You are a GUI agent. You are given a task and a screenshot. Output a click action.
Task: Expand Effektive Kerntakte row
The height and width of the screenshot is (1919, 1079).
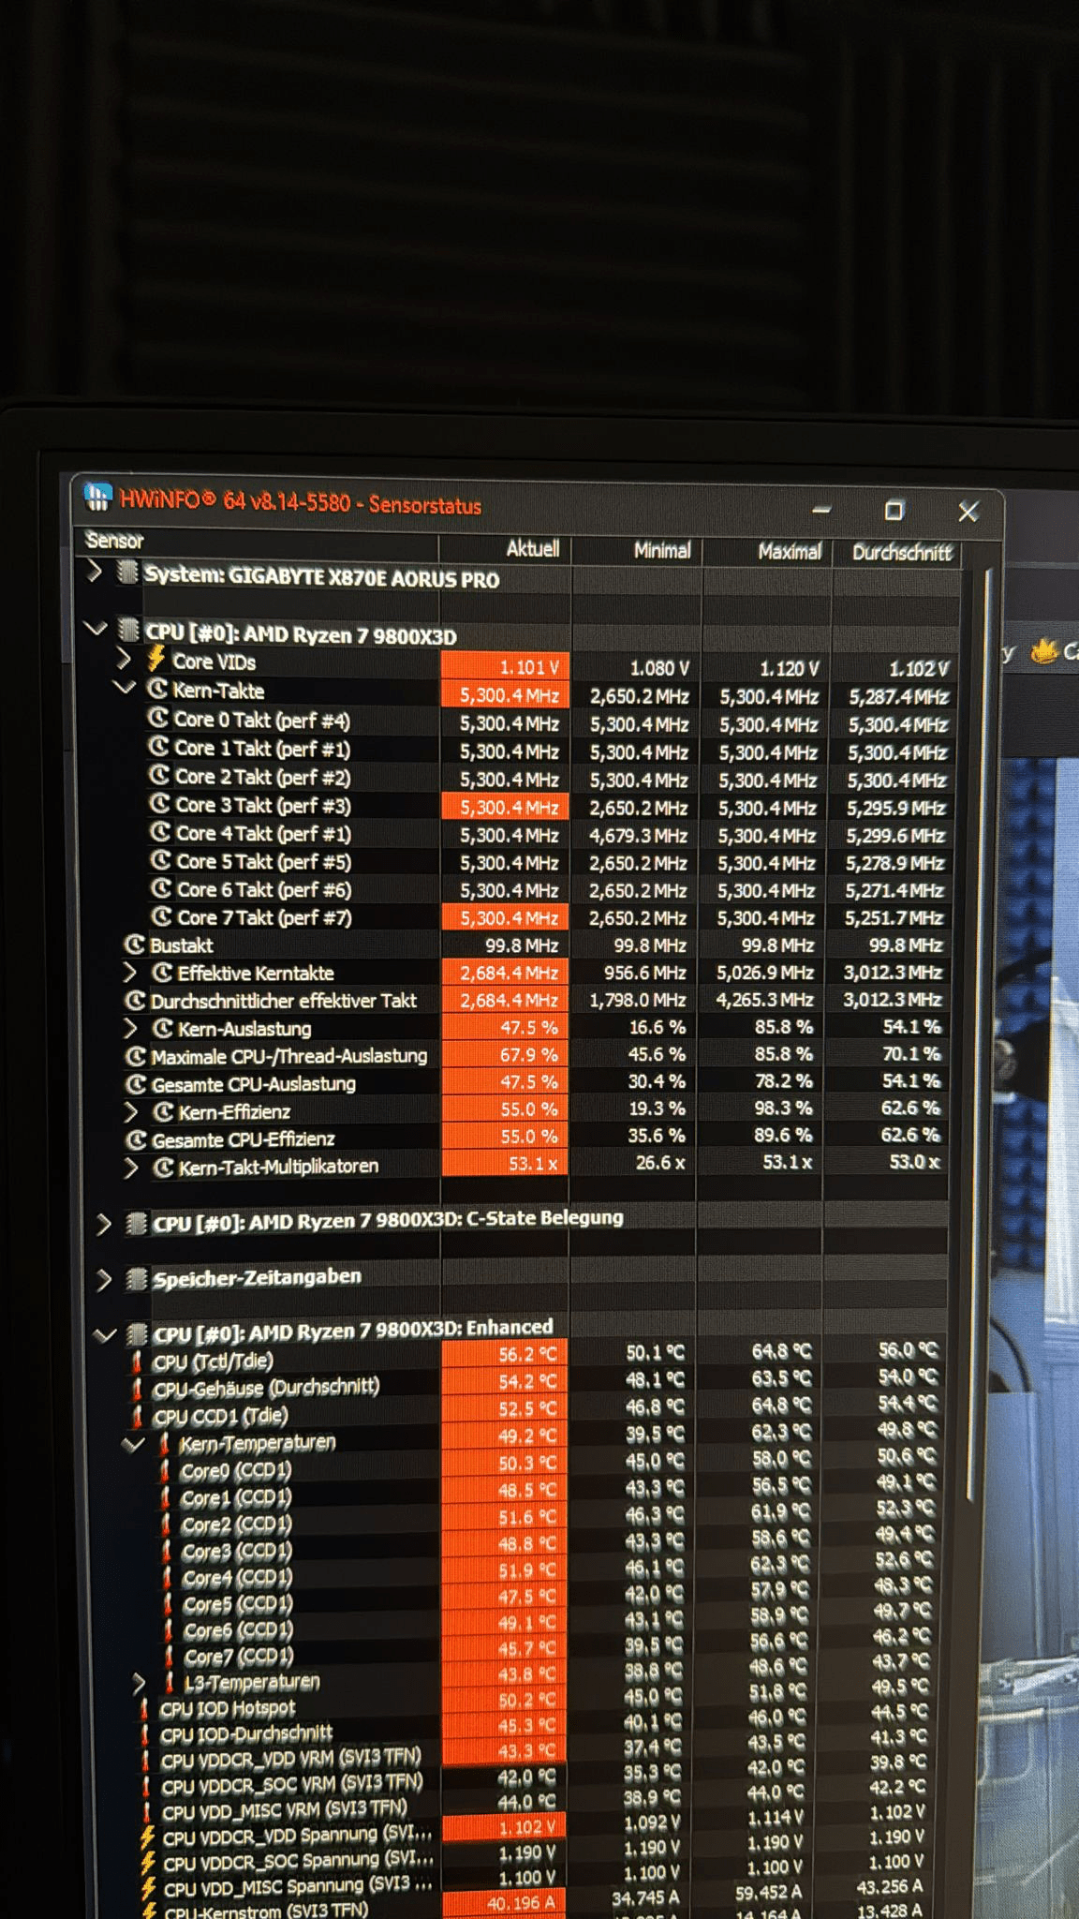tap(130, 973)
